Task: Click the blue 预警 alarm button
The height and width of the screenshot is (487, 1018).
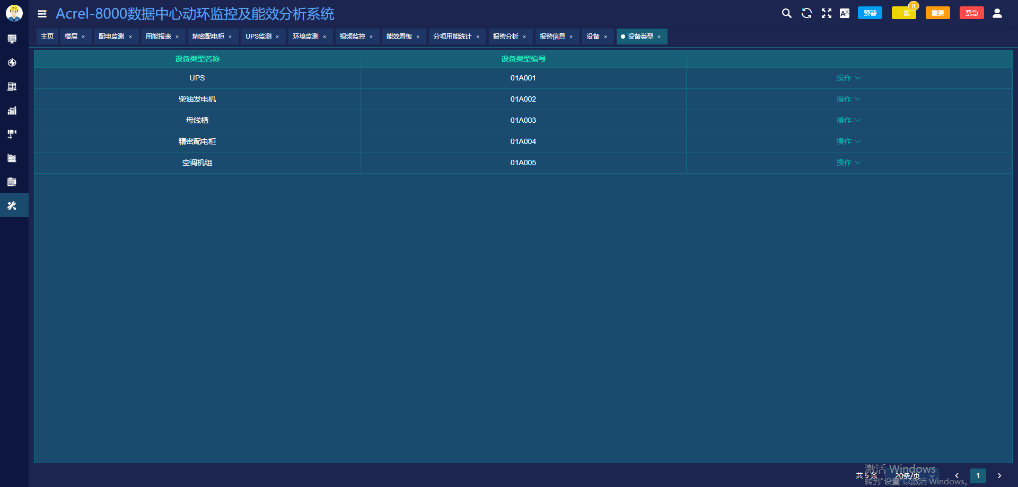Action: point(870,13)
